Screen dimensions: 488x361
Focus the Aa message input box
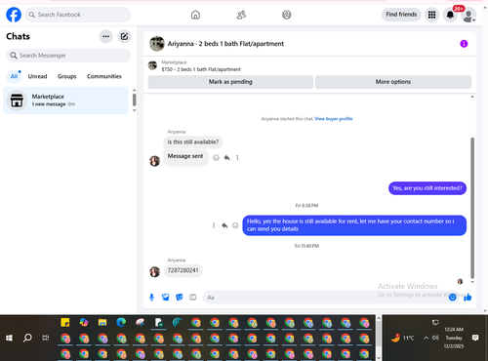point(325,298)
